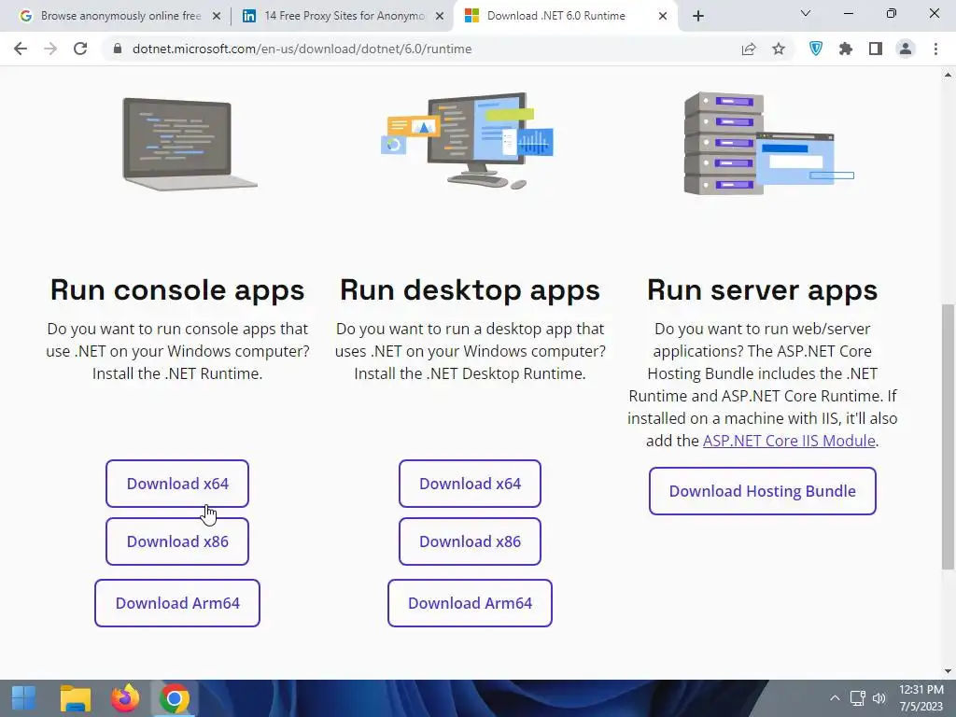Click the desktop monitor illustration
This screenshot has height=717, width=956.
pos(468,141)
